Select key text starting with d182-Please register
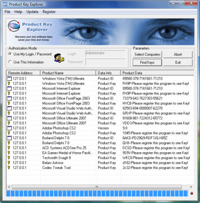This screenshot has width=200, height=203. coord(155,163)
